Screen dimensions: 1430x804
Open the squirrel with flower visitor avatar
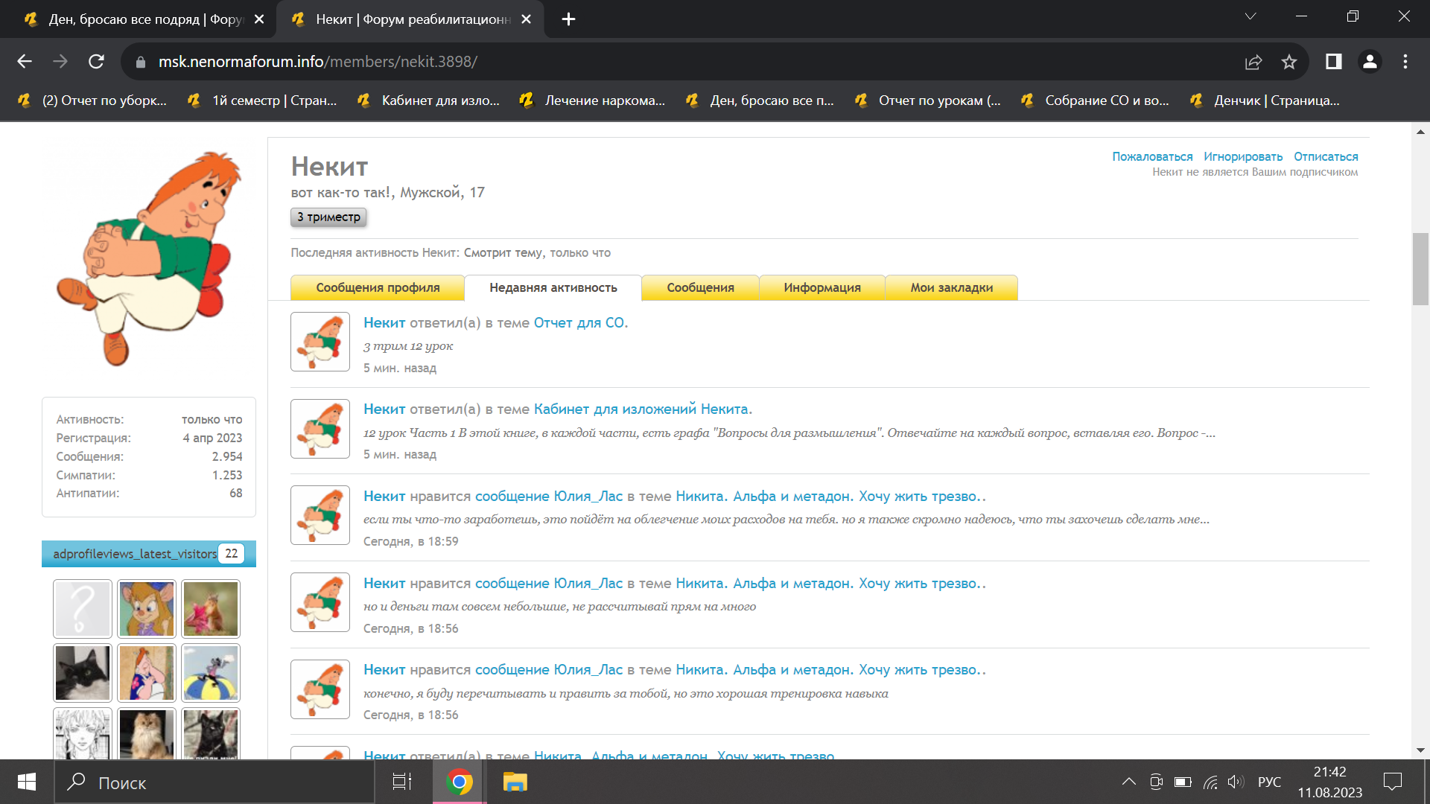point(211,609)
